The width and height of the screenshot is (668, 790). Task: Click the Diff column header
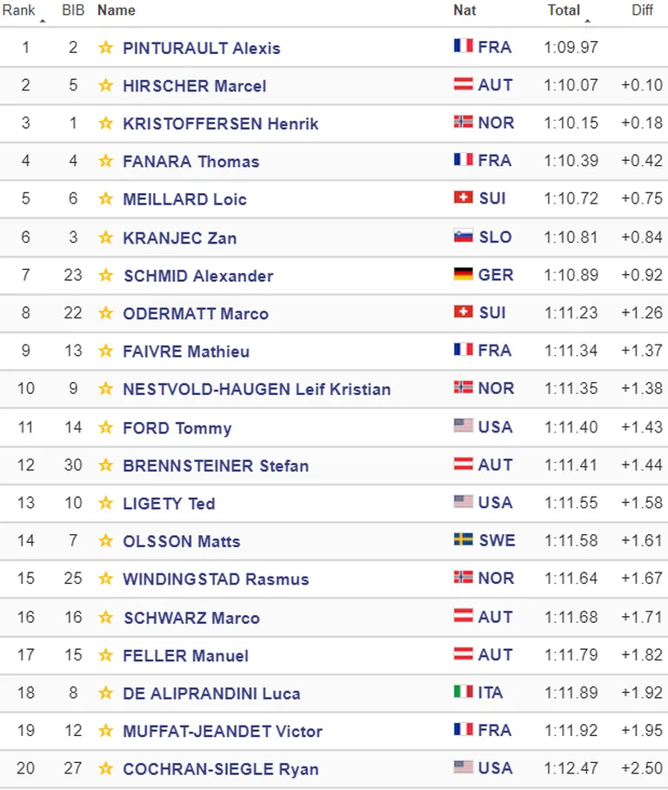(x=642, y=10)
